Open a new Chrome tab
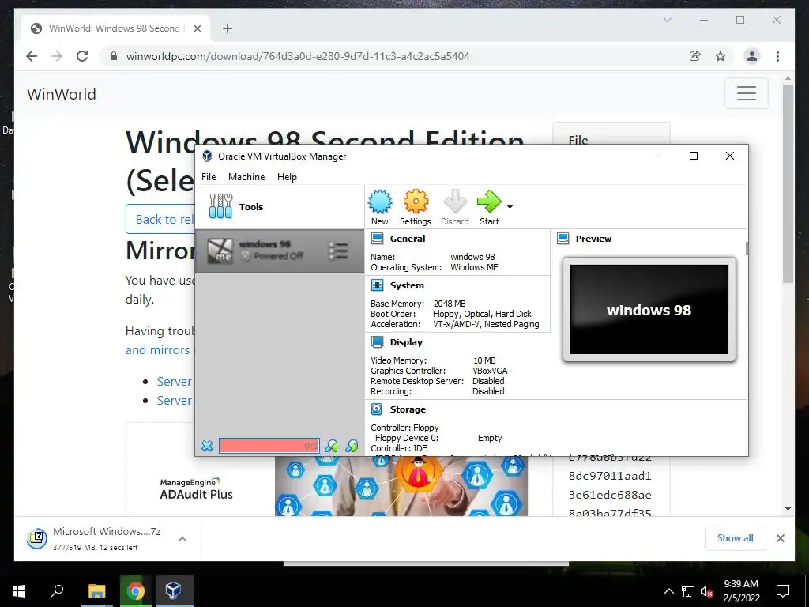809x607 pixels. pos(228,28)
